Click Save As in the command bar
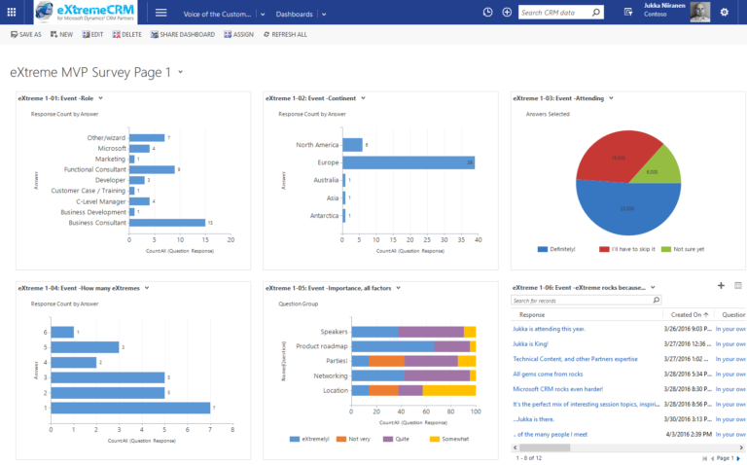Screen dimensions: 747x465 click(x=26, y=34)
